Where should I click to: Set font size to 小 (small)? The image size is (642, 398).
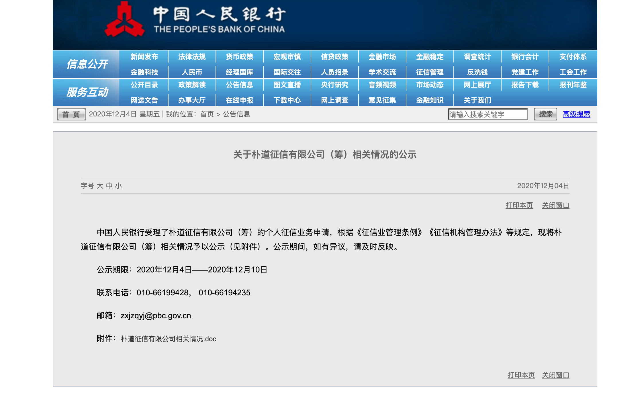click(x=118, y=186)
